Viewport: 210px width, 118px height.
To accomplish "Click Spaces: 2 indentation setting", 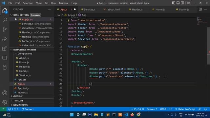I will pyautogui.click(x=152, y=109).
